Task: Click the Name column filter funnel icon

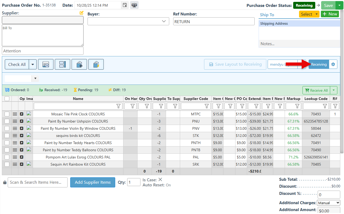Action: [x=119, y=106]
